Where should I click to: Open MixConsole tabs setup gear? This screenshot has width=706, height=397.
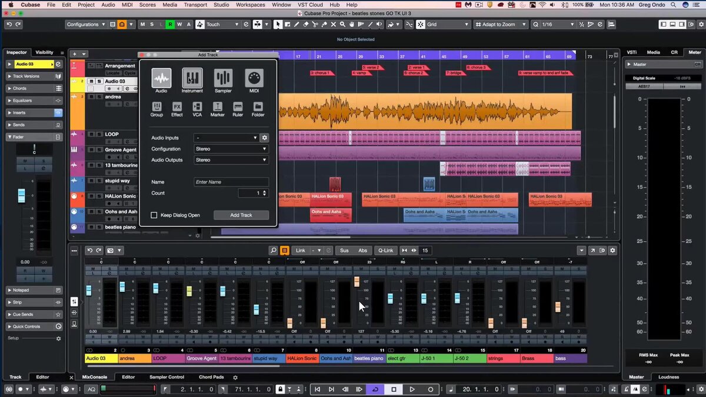click(x=235, y=378)
